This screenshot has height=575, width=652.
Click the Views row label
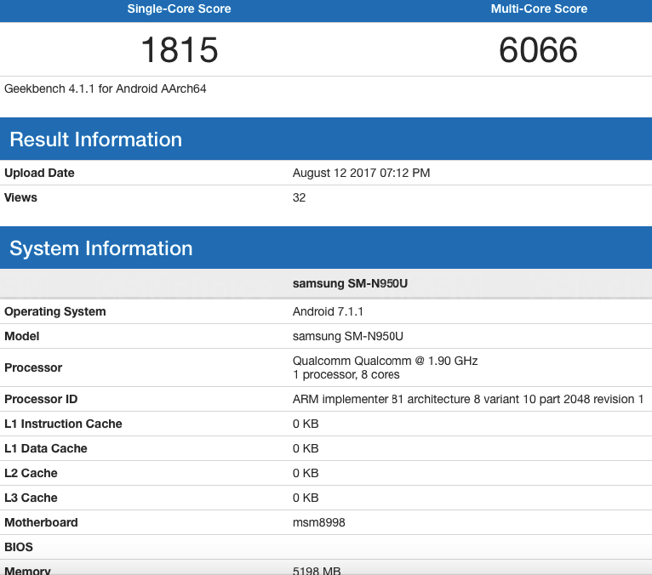21,197
